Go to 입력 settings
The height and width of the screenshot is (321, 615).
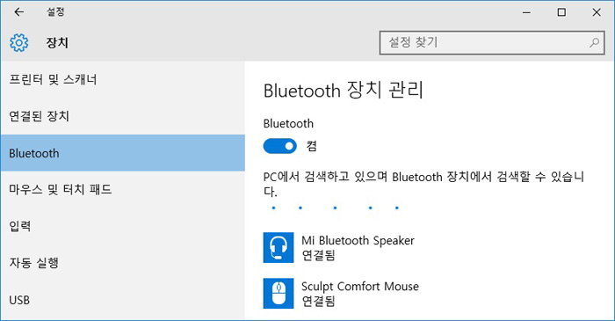click(x=123, y=226)
